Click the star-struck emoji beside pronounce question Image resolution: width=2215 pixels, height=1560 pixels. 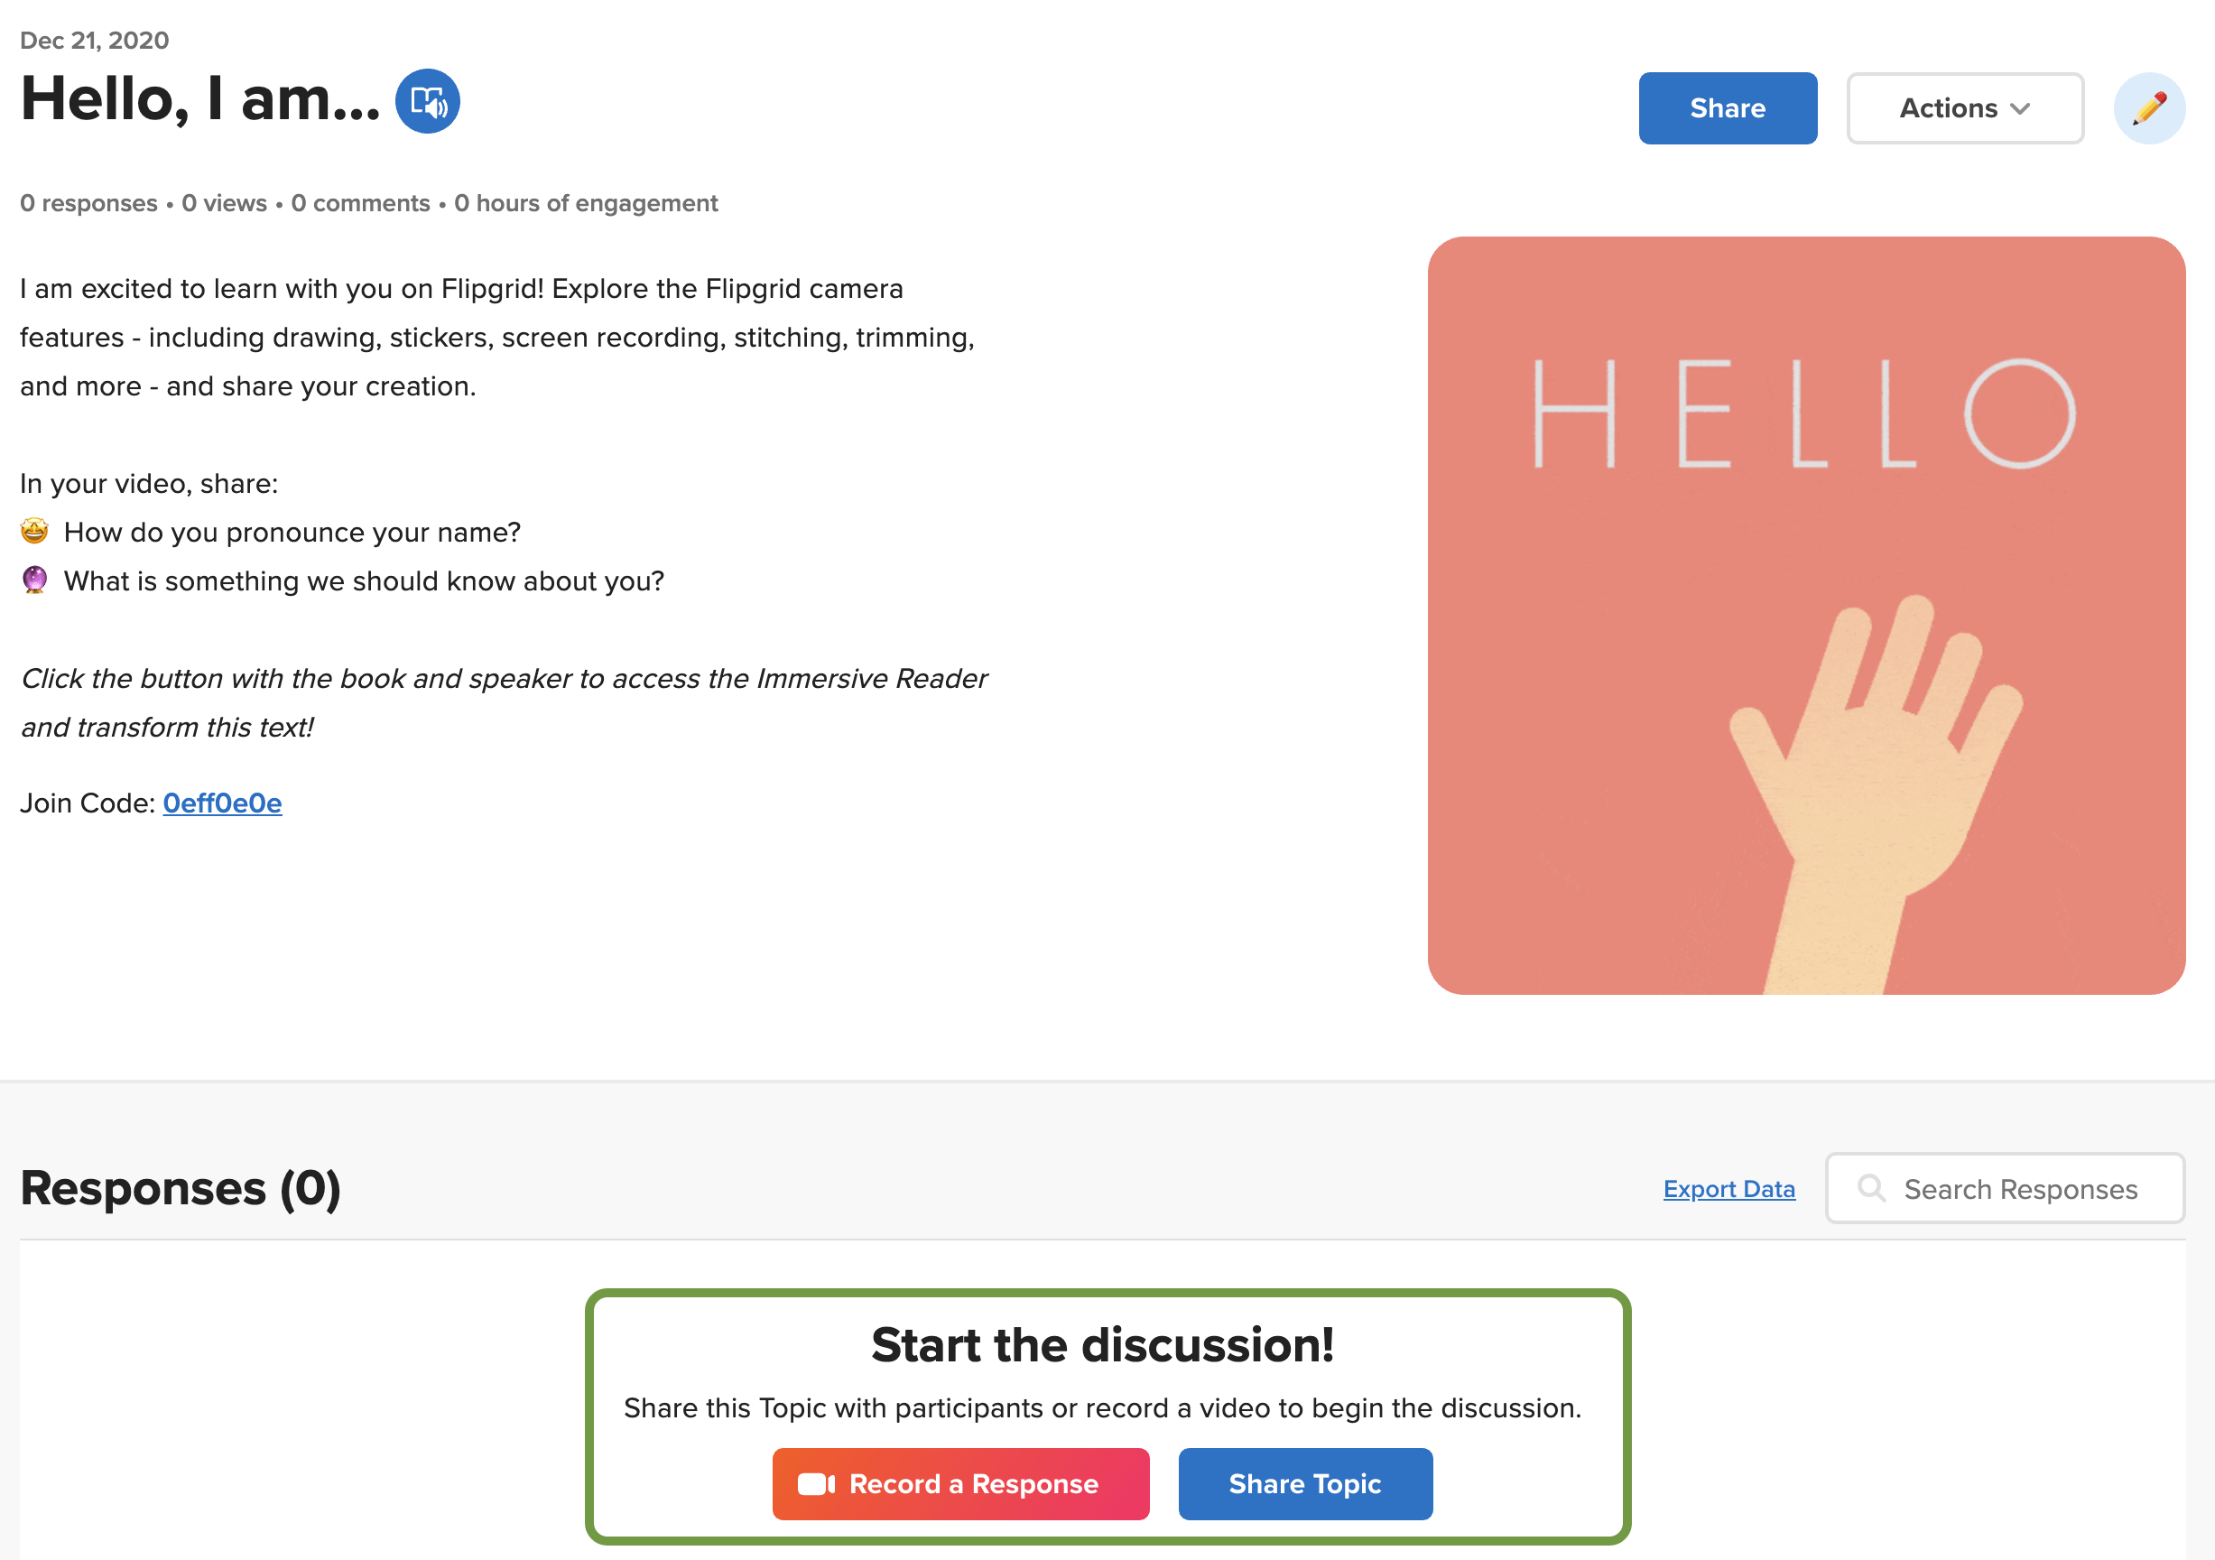click(x=32, y=531)
